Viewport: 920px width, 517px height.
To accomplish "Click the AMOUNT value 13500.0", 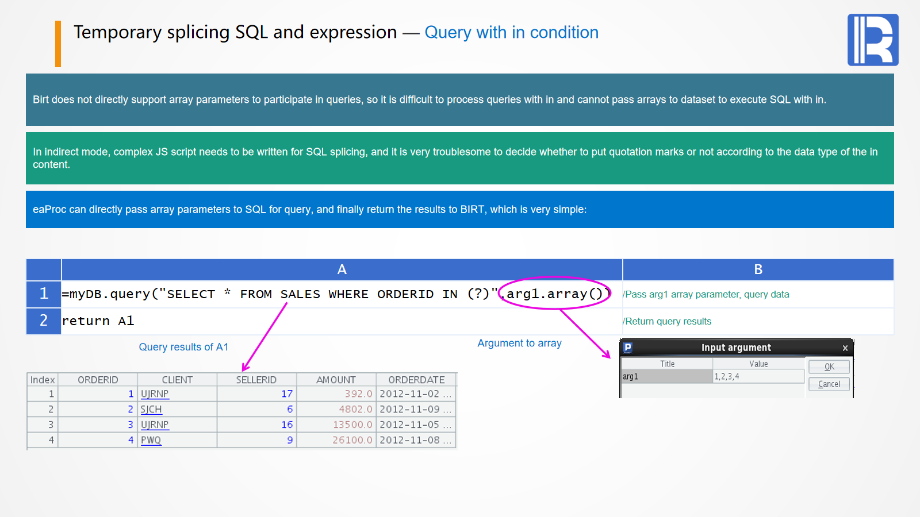I will 352,425.
